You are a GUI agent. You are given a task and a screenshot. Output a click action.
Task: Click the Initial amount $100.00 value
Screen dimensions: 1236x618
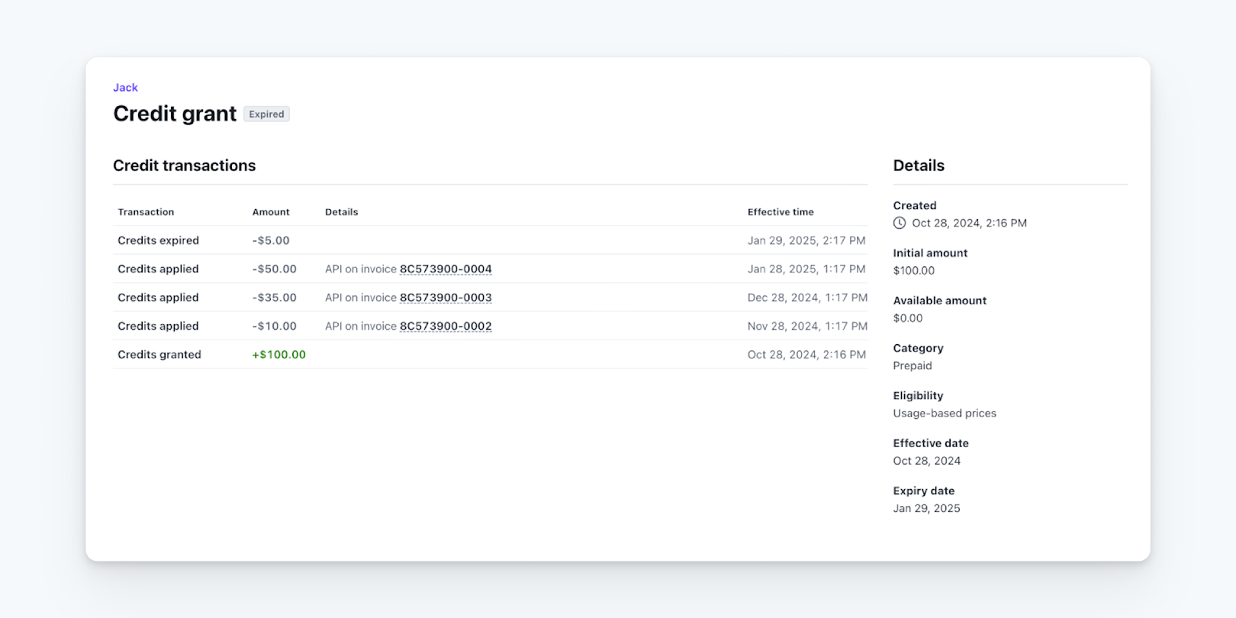913,271
